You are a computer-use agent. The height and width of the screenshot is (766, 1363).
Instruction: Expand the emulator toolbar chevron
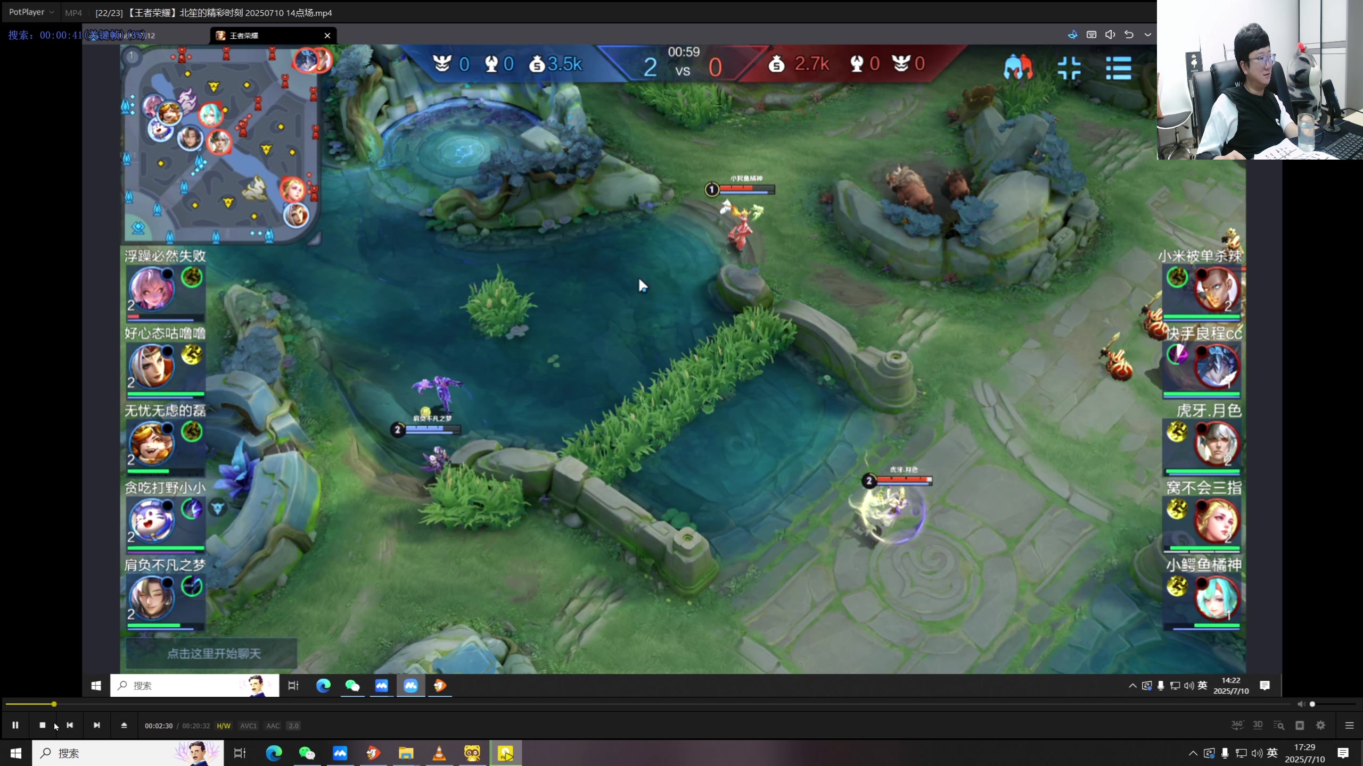1148,35
